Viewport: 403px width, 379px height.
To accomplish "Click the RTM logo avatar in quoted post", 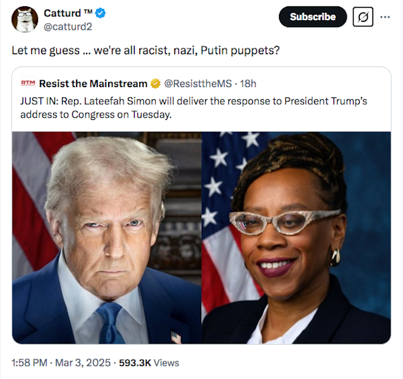I will tap(28, 83).
